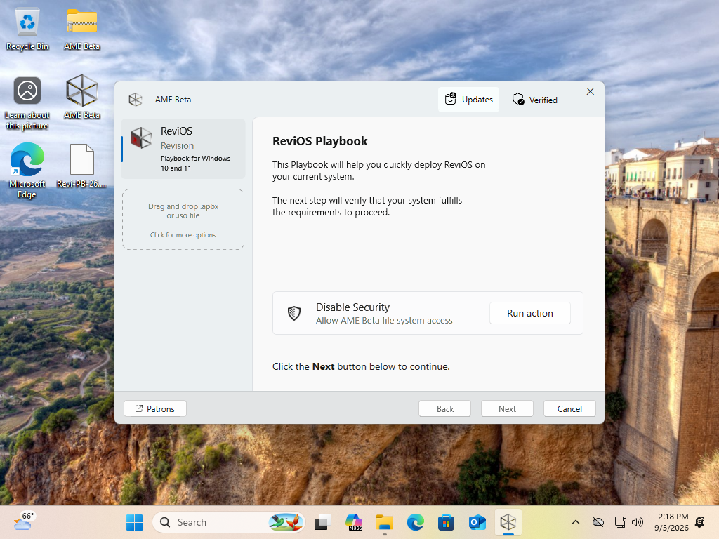Run the Disable Security action
The image size is (719, 539).
point(529,313)
